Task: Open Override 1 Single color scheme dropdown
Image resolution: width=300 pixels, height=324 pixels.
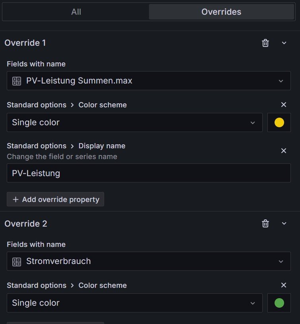Action: [134, 122]
